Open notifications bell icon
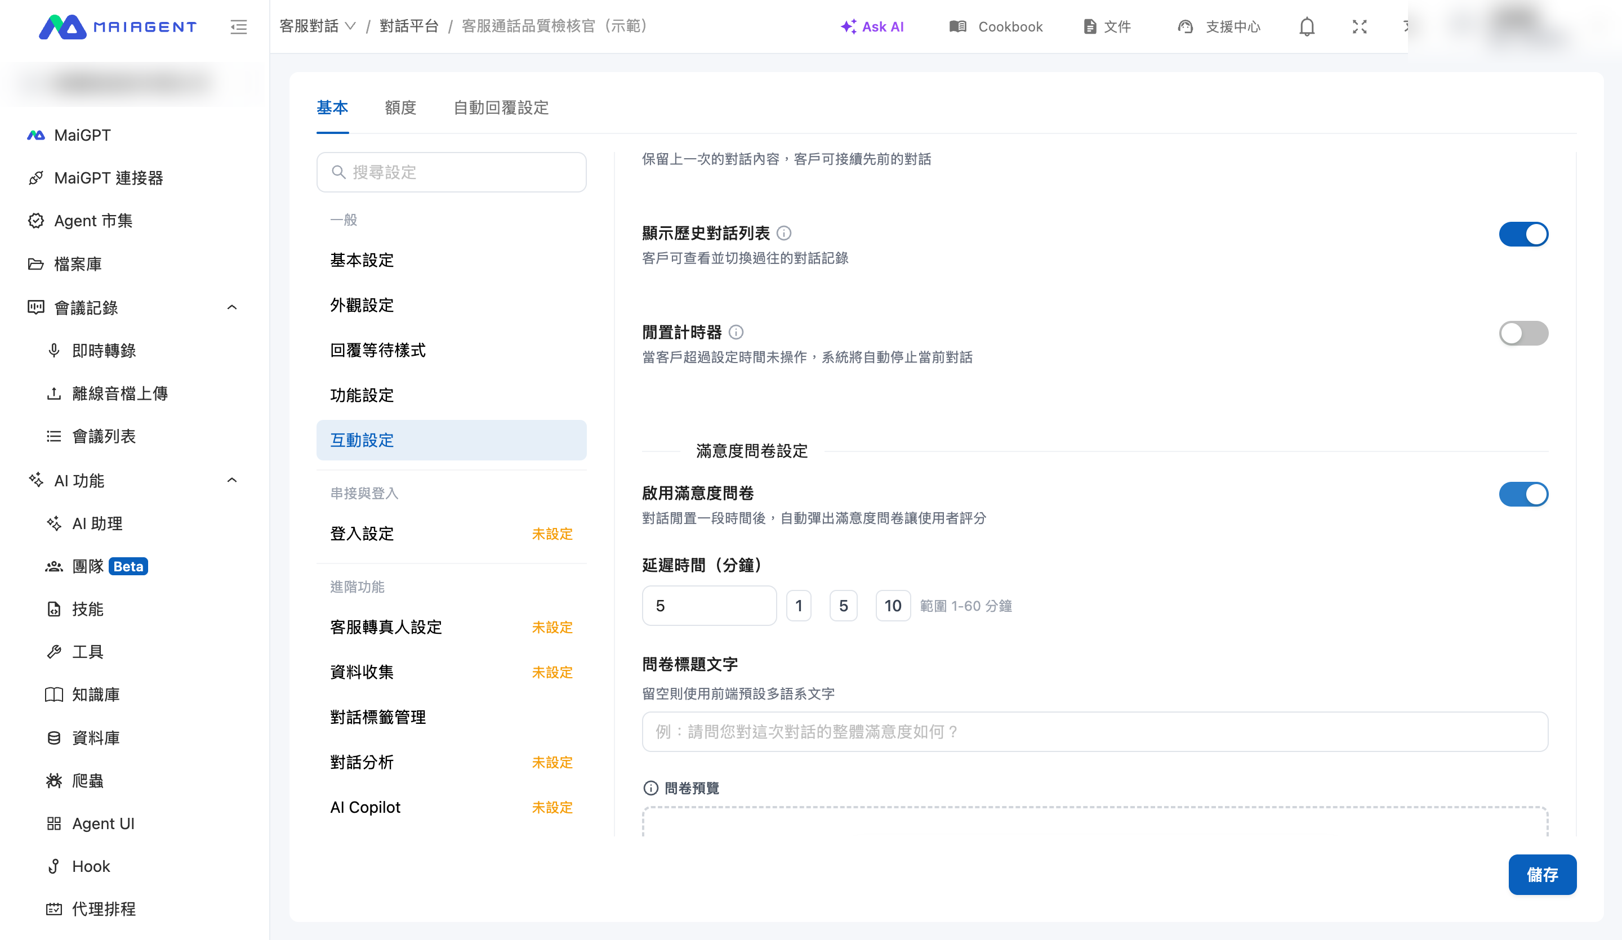The image size is (1622, 940). [1307, 26]
